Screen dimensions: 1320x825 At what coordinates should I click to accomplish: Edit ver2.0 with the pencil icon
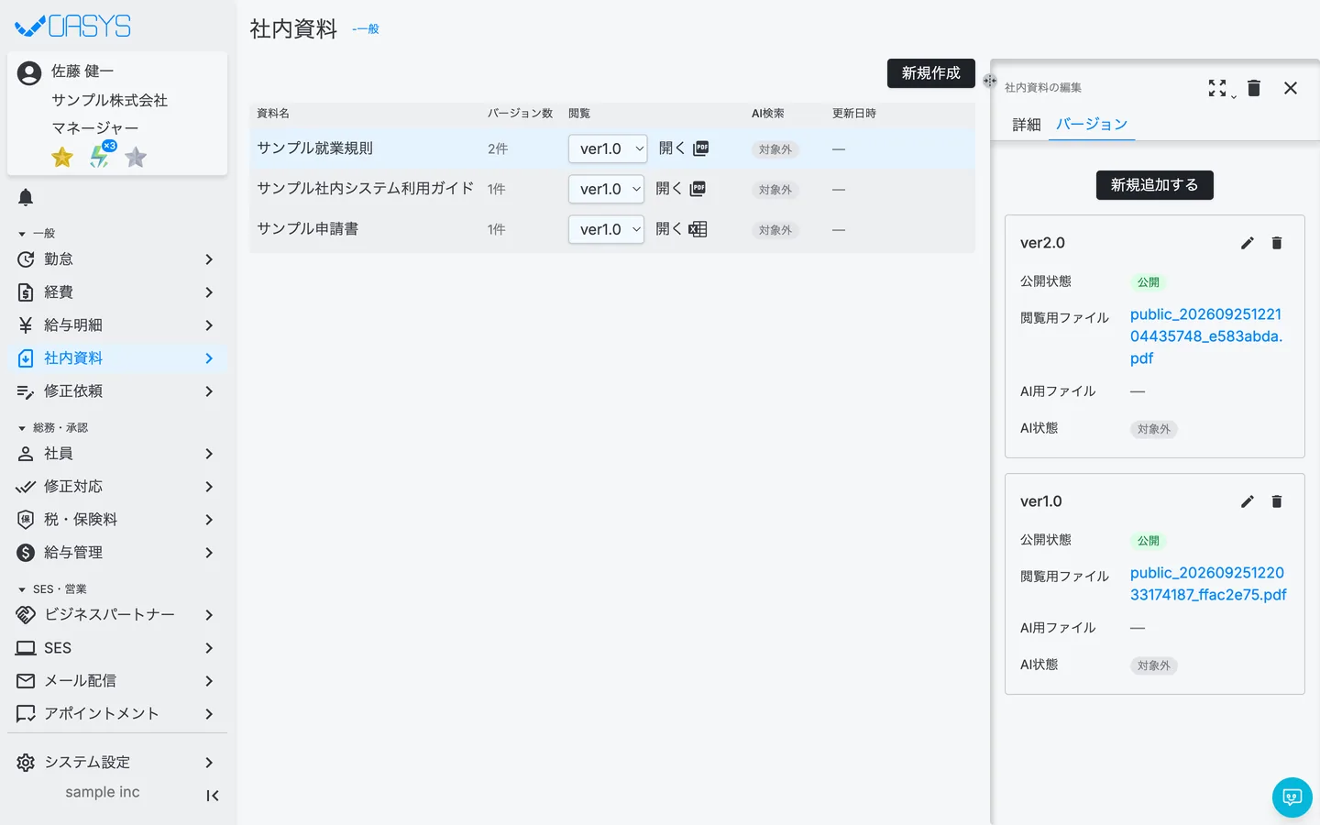click(x=1248, y=243)
